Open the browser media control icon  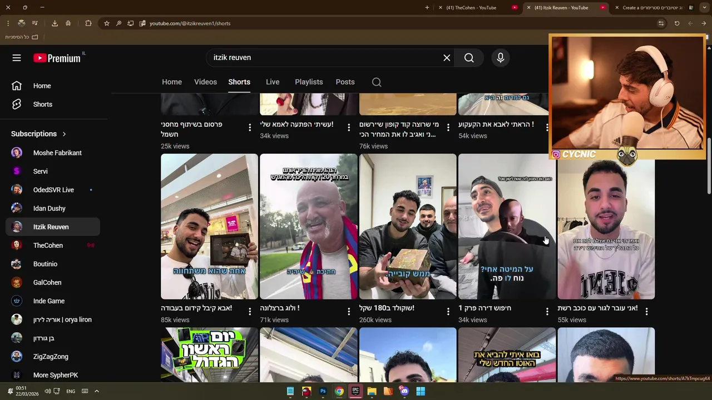[x=35, y=23]
